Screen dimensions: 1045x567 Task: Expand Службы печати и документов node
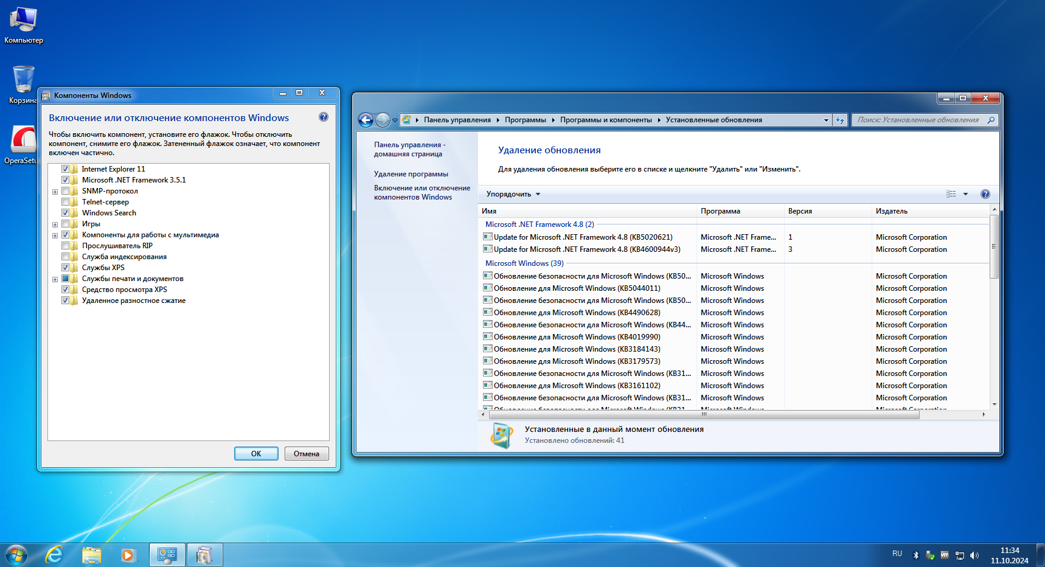pos(55,279)
